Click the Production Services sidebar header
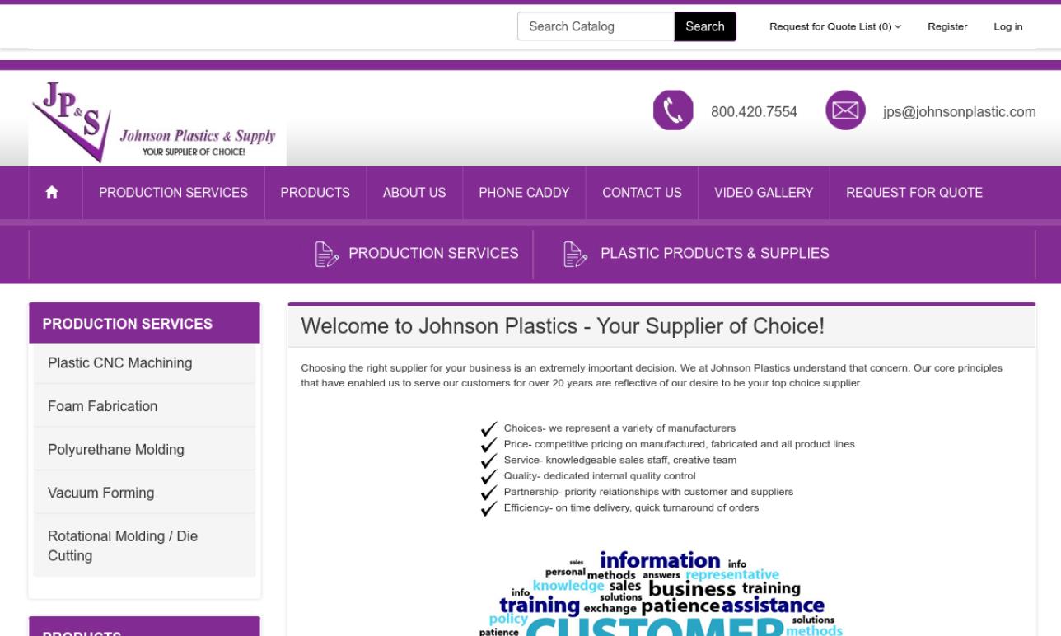This screenshot has width=1061, height=636. [144, 324]
